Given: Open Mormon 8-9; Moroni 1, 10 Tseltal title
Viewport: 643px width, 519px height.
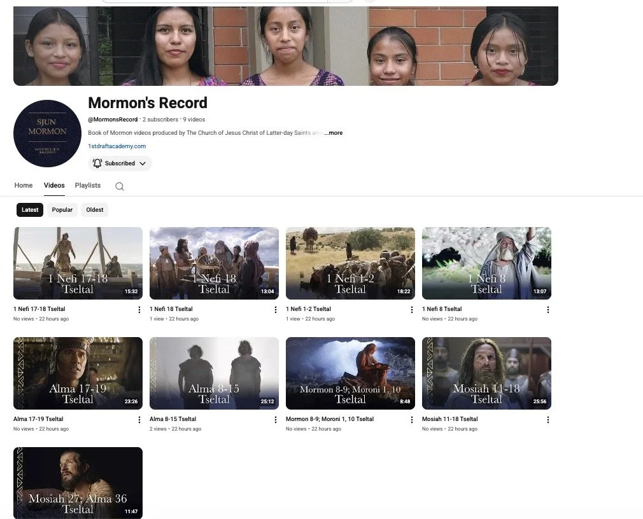Looking at the screenshot, I should (x=330, y=419).
